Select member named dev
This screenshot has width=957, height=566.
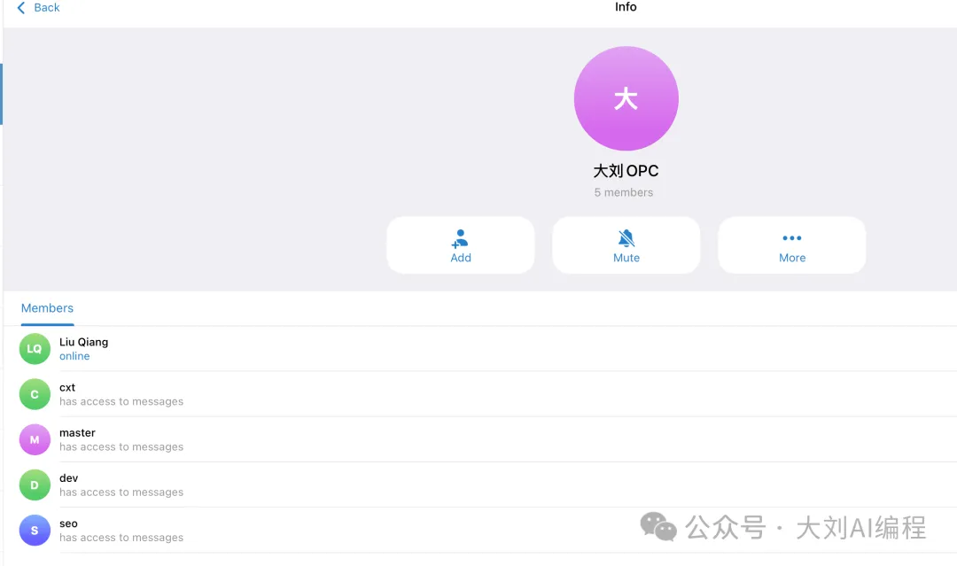point(479,485)
